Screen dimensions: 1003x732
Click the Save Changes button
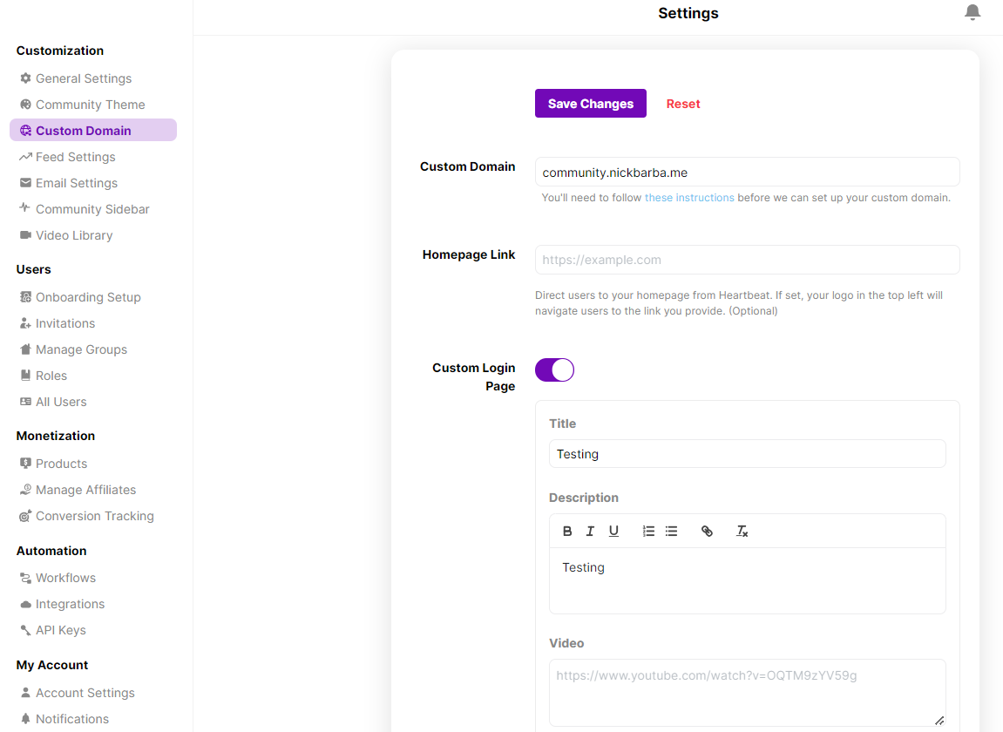coord(591,103)
